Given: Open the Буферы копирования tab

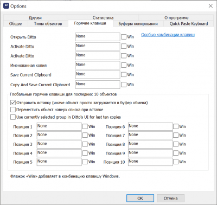Looking at the screenshot, I should pyautogui.click(x=138, y=24).
